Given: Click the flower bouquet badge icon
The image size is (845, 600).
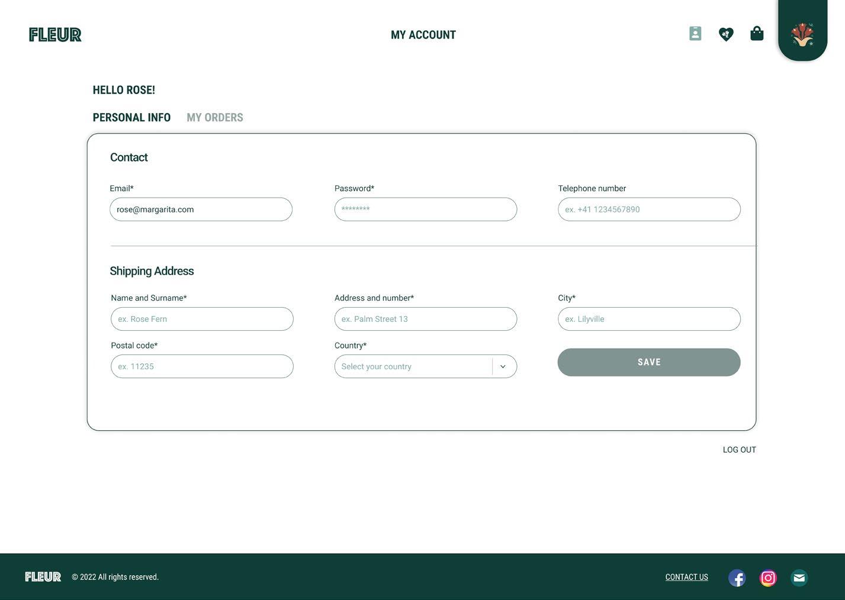Looking at the screenshot, I should (802, 34).
